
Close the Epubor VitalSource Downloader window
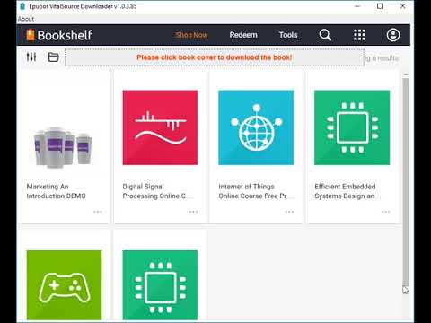click(x=403, y=6)
